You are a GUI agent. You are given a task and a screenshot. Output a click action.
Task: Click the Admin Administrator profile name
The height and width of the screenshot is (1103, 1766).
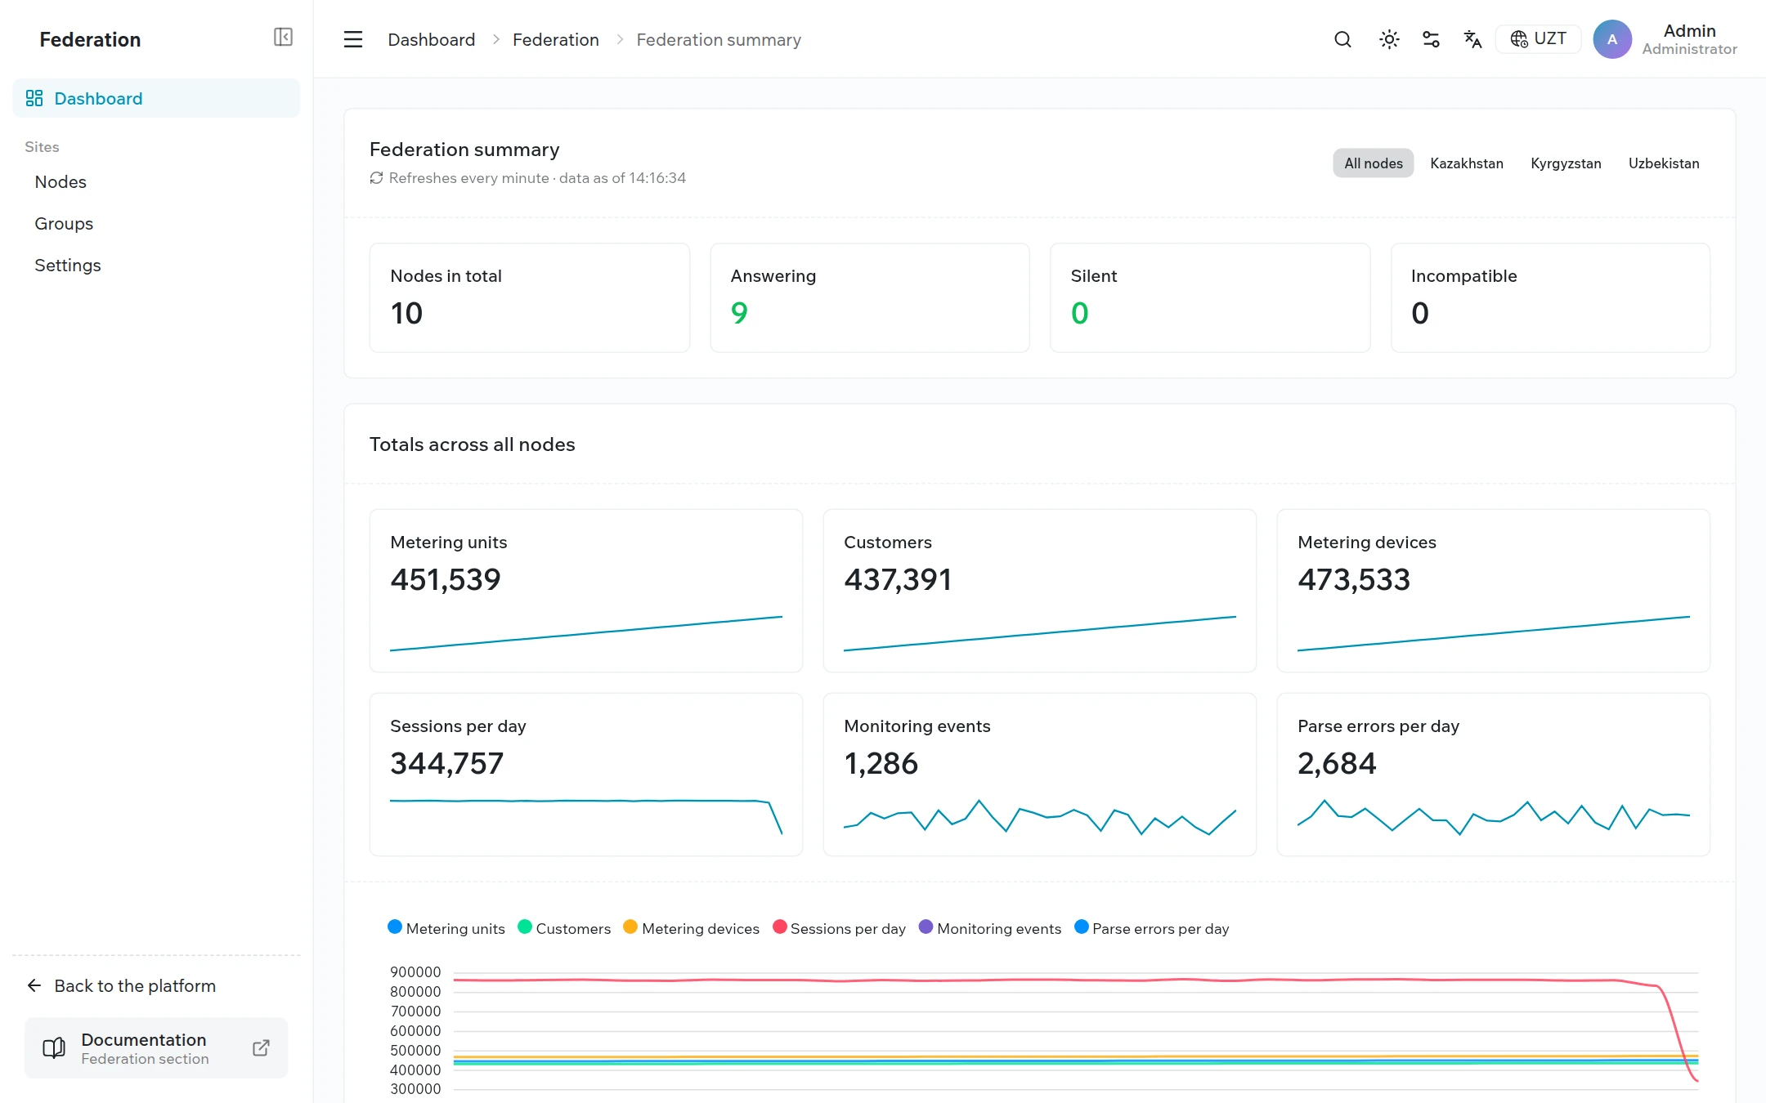(x=1689, y=39)
